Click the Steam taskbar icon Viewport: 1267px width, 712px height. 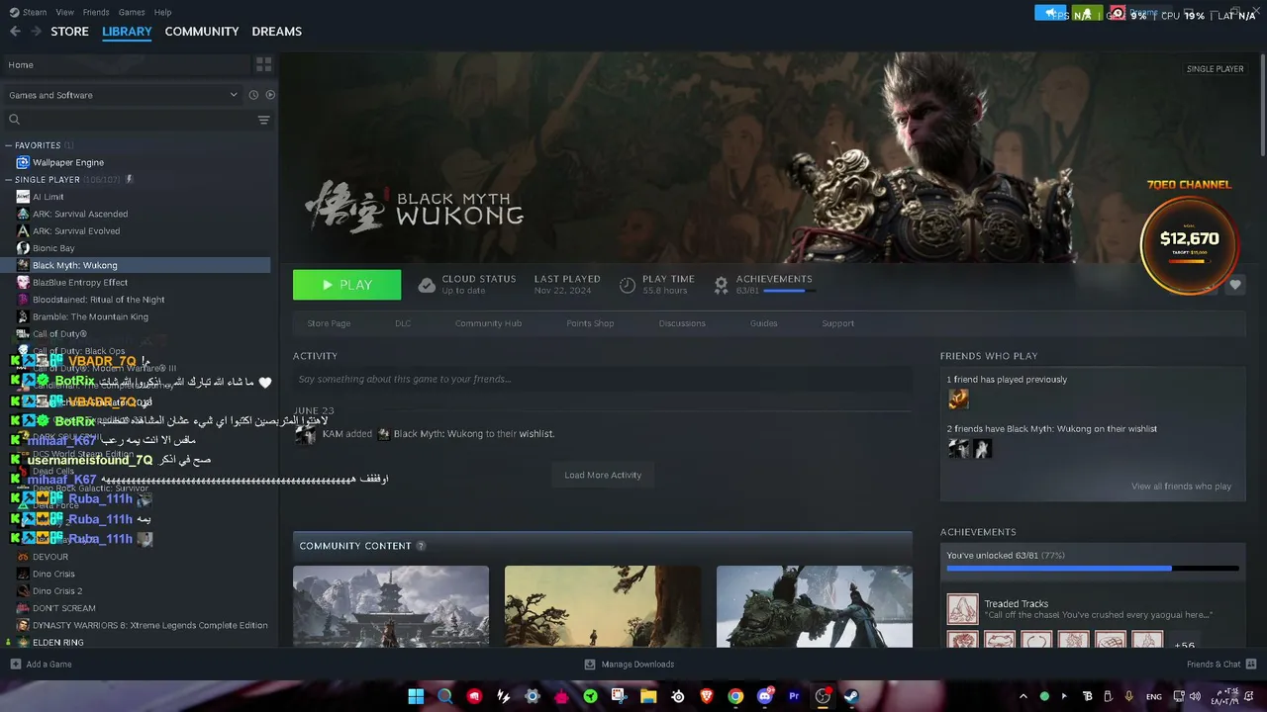(852, 696)
